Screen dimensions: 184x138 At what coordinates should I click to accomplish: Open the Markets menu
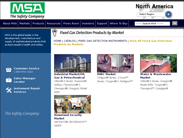point(25,24)
